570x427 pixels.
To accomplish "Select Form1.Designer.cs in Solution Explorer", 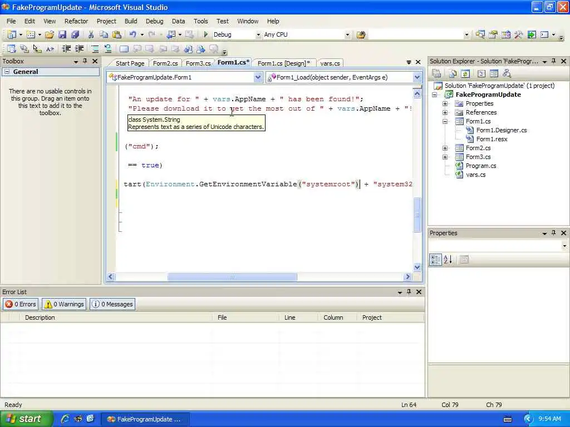I will tap(502, 130).
